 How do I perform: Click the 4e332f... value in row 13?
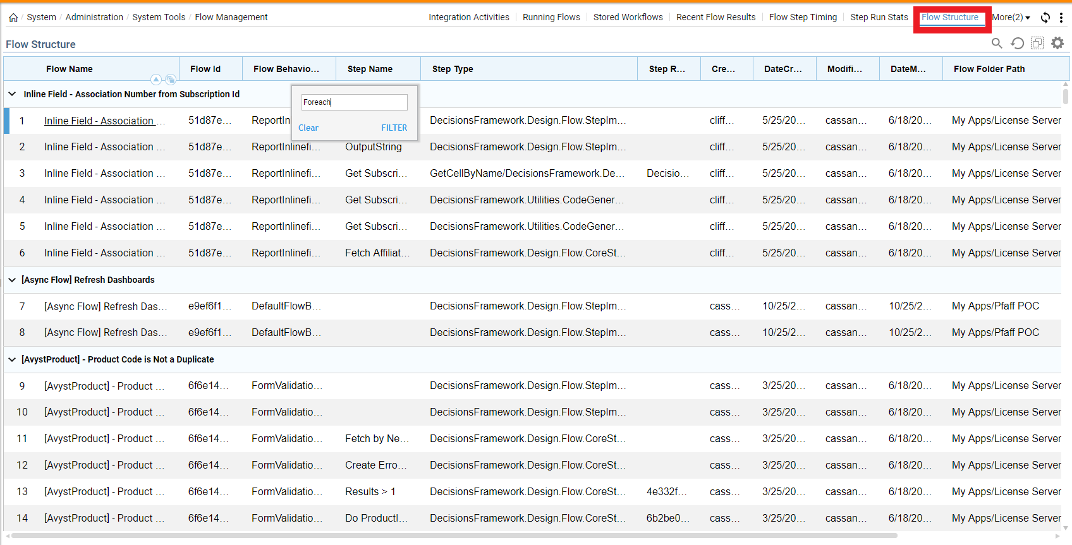point(666,491)
